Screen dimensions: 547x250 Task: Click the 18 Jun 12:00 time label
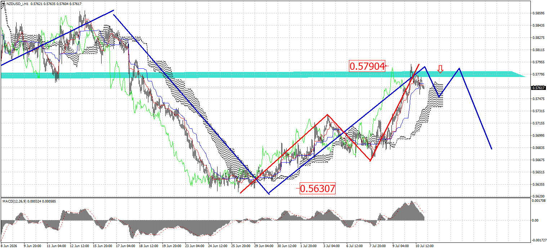(x=149, y=246)
